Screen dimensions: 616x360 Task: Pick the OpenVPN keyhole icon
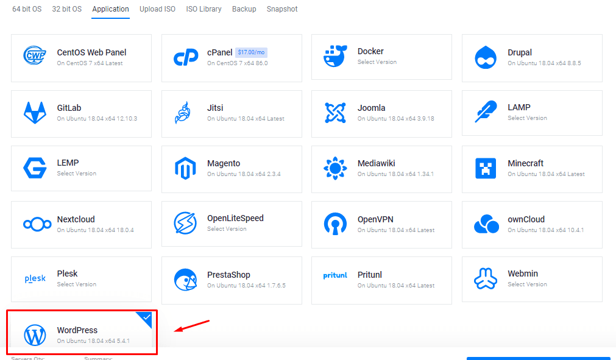coord(335,224)
